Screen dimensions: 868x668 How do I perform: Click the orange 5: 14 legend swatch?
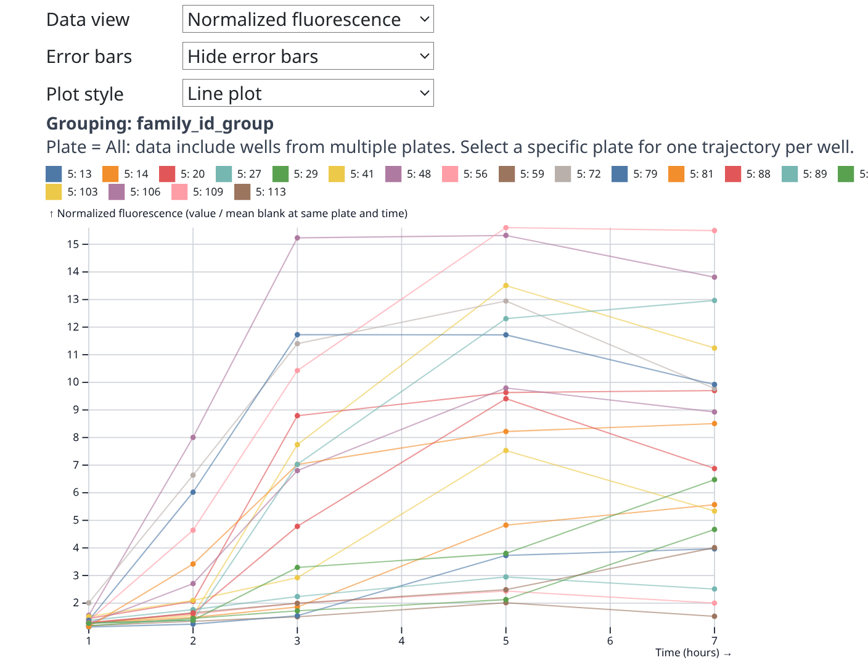pyautogui.click(x=110, y=174)
